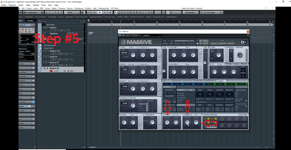
Task: Enable record on Massive 02 track
Action: 51,71
